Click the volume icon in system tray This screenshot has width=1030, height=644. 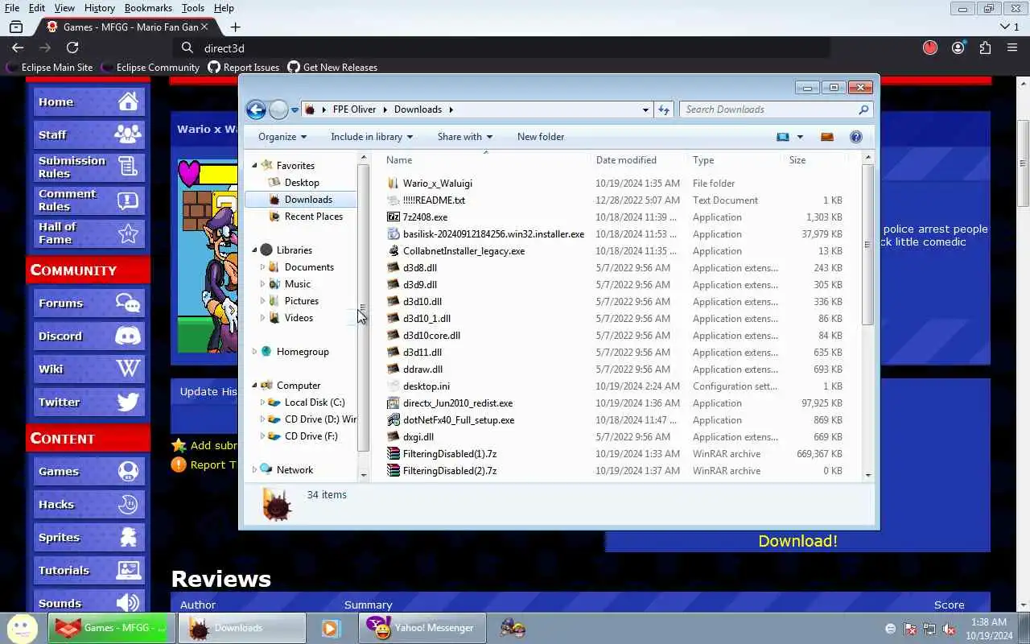pos(950,629)
